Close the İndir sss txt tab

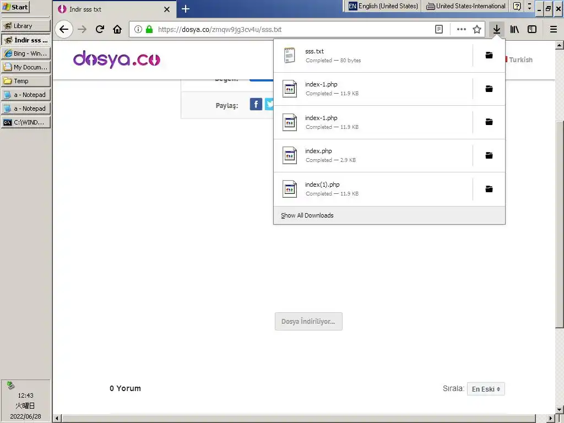[167, 9]
